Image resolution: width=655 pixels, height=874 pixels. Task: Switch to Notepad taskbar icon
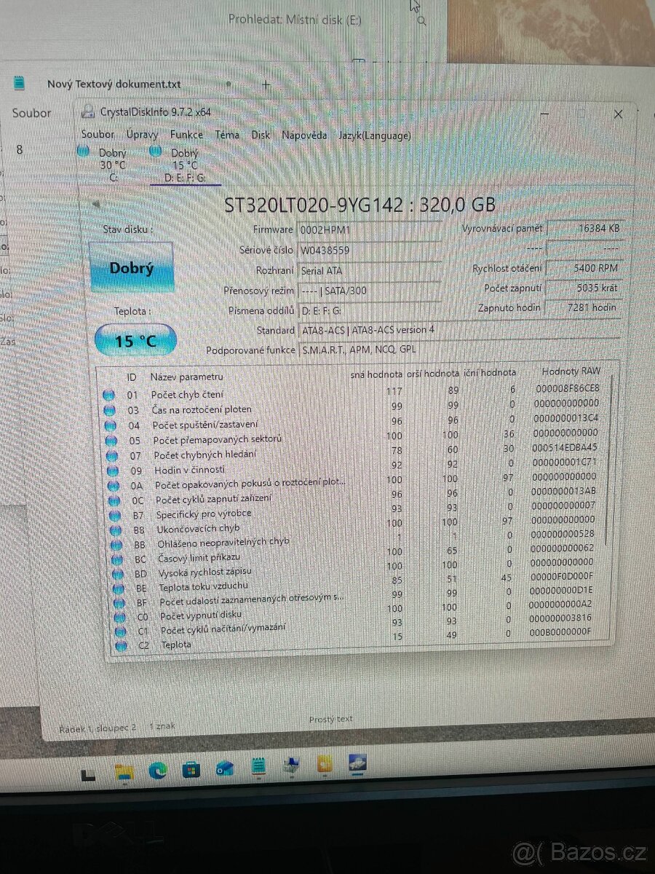tap(257, 768)
